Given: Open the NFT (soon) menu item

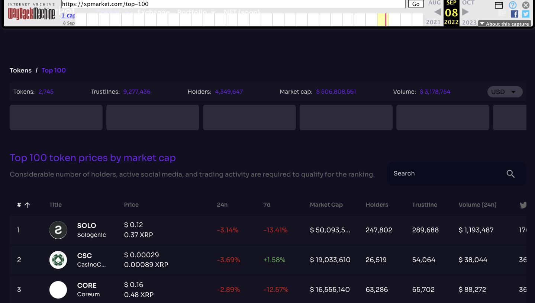Looking at the screenshot, I should click(241, 12).
